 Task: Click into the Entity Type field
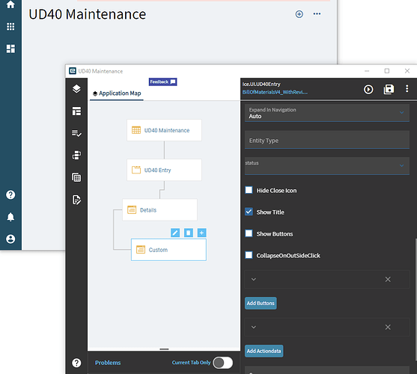pos(327,140)
